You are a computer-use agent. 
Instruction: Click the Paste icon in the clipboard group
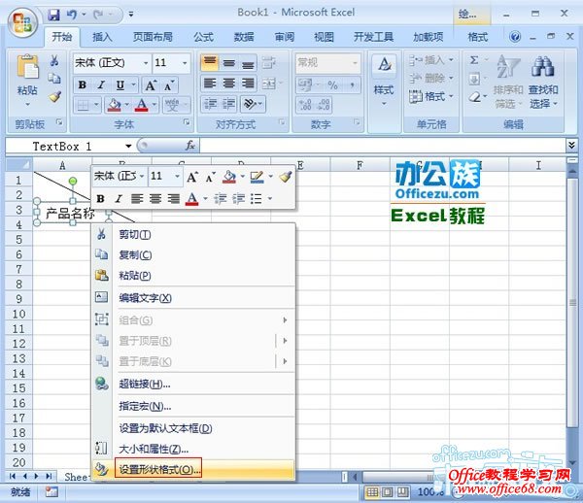[x=27, y=67]
